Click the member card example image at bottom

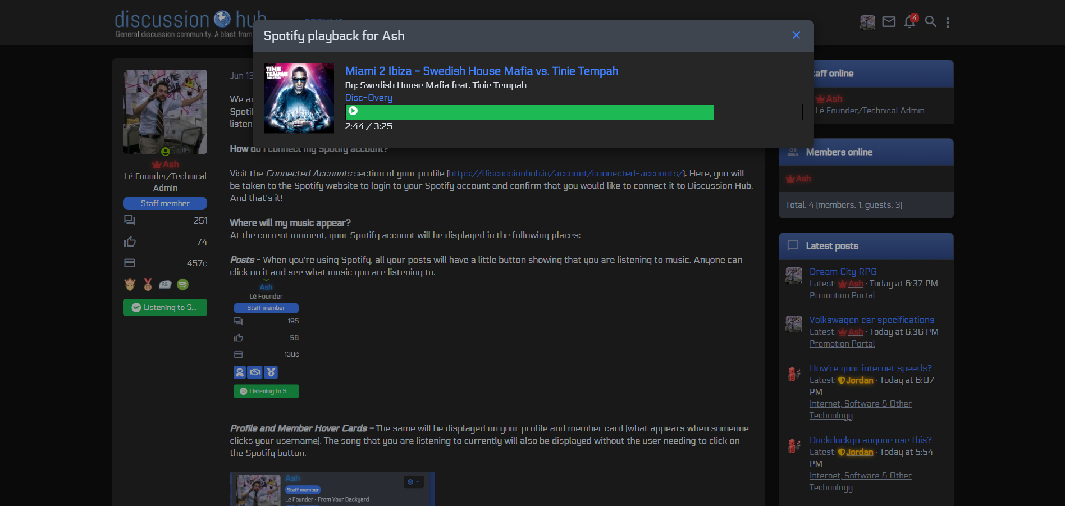(x=332, y=489)
